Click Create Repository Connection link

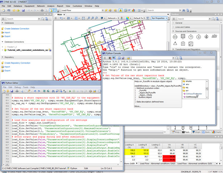click(17, 63)
